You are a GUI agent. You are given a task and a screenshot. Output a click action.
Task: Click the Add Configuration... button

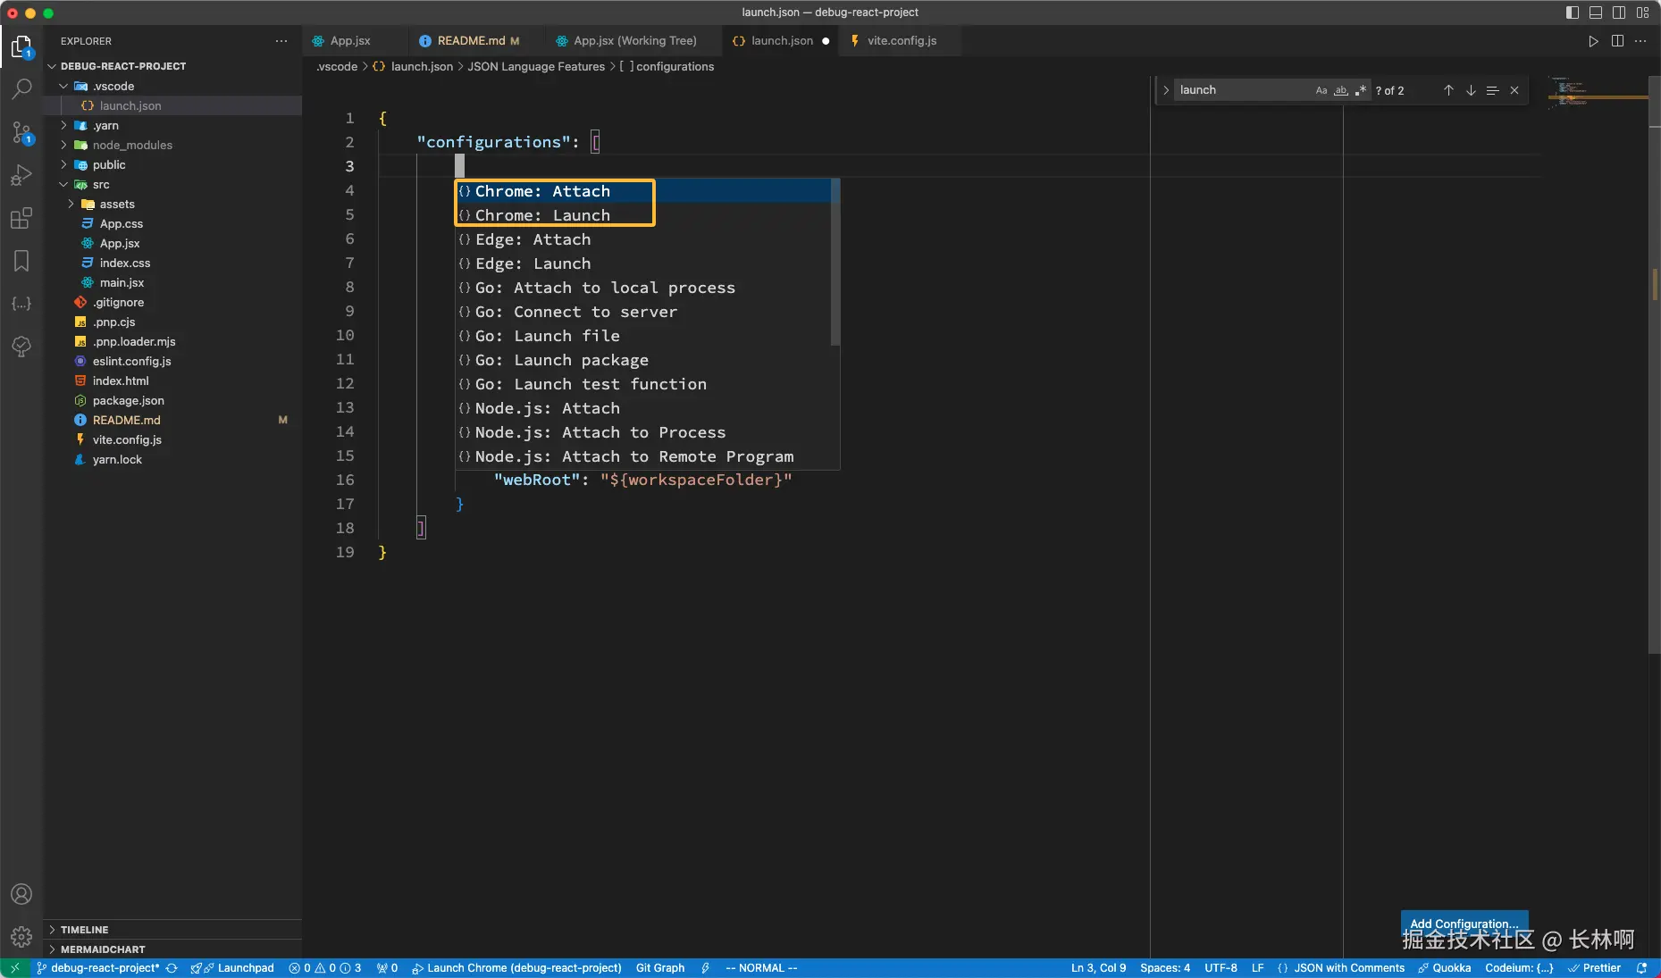pos(1464,924)
